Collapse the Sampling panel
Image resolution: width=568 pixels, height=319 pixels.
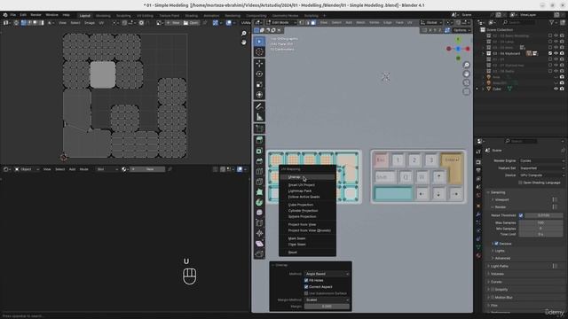tap(498, 192)
